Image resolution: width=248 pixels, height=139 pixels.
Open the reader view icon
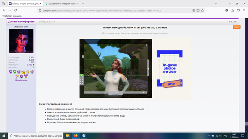(x=194, y=10)
